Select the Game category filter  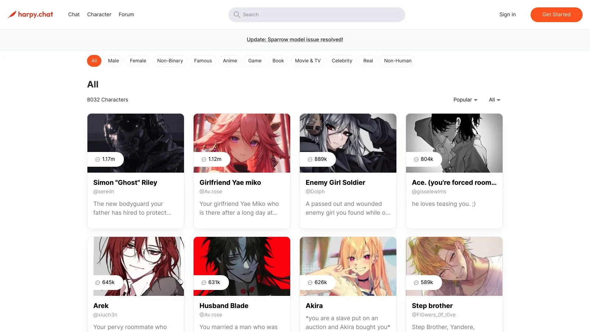point(255,60)
